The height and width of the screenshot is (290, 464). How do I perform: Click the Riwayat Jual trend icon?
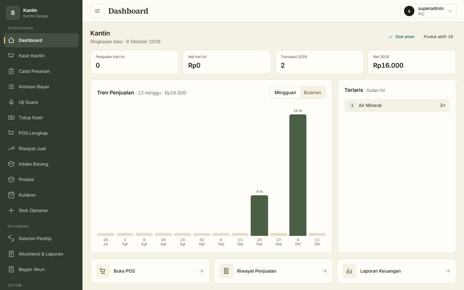coord(11,149)
